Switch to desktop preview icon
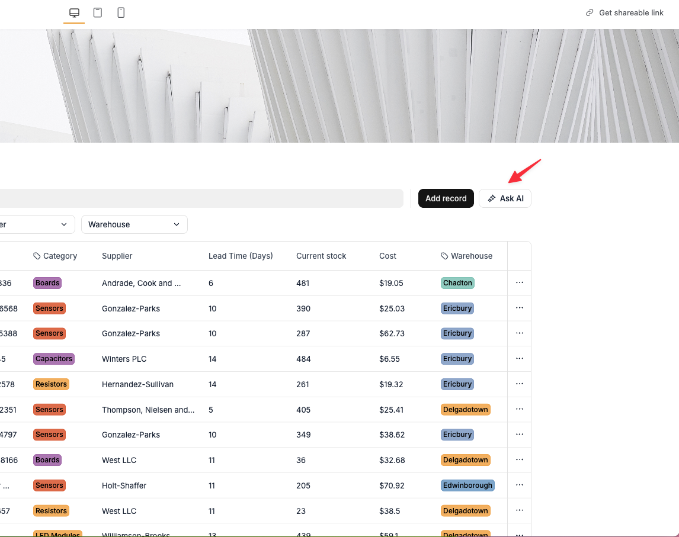Screen dimensions: 679x537 pyautogui.click(x=74, y=12)
